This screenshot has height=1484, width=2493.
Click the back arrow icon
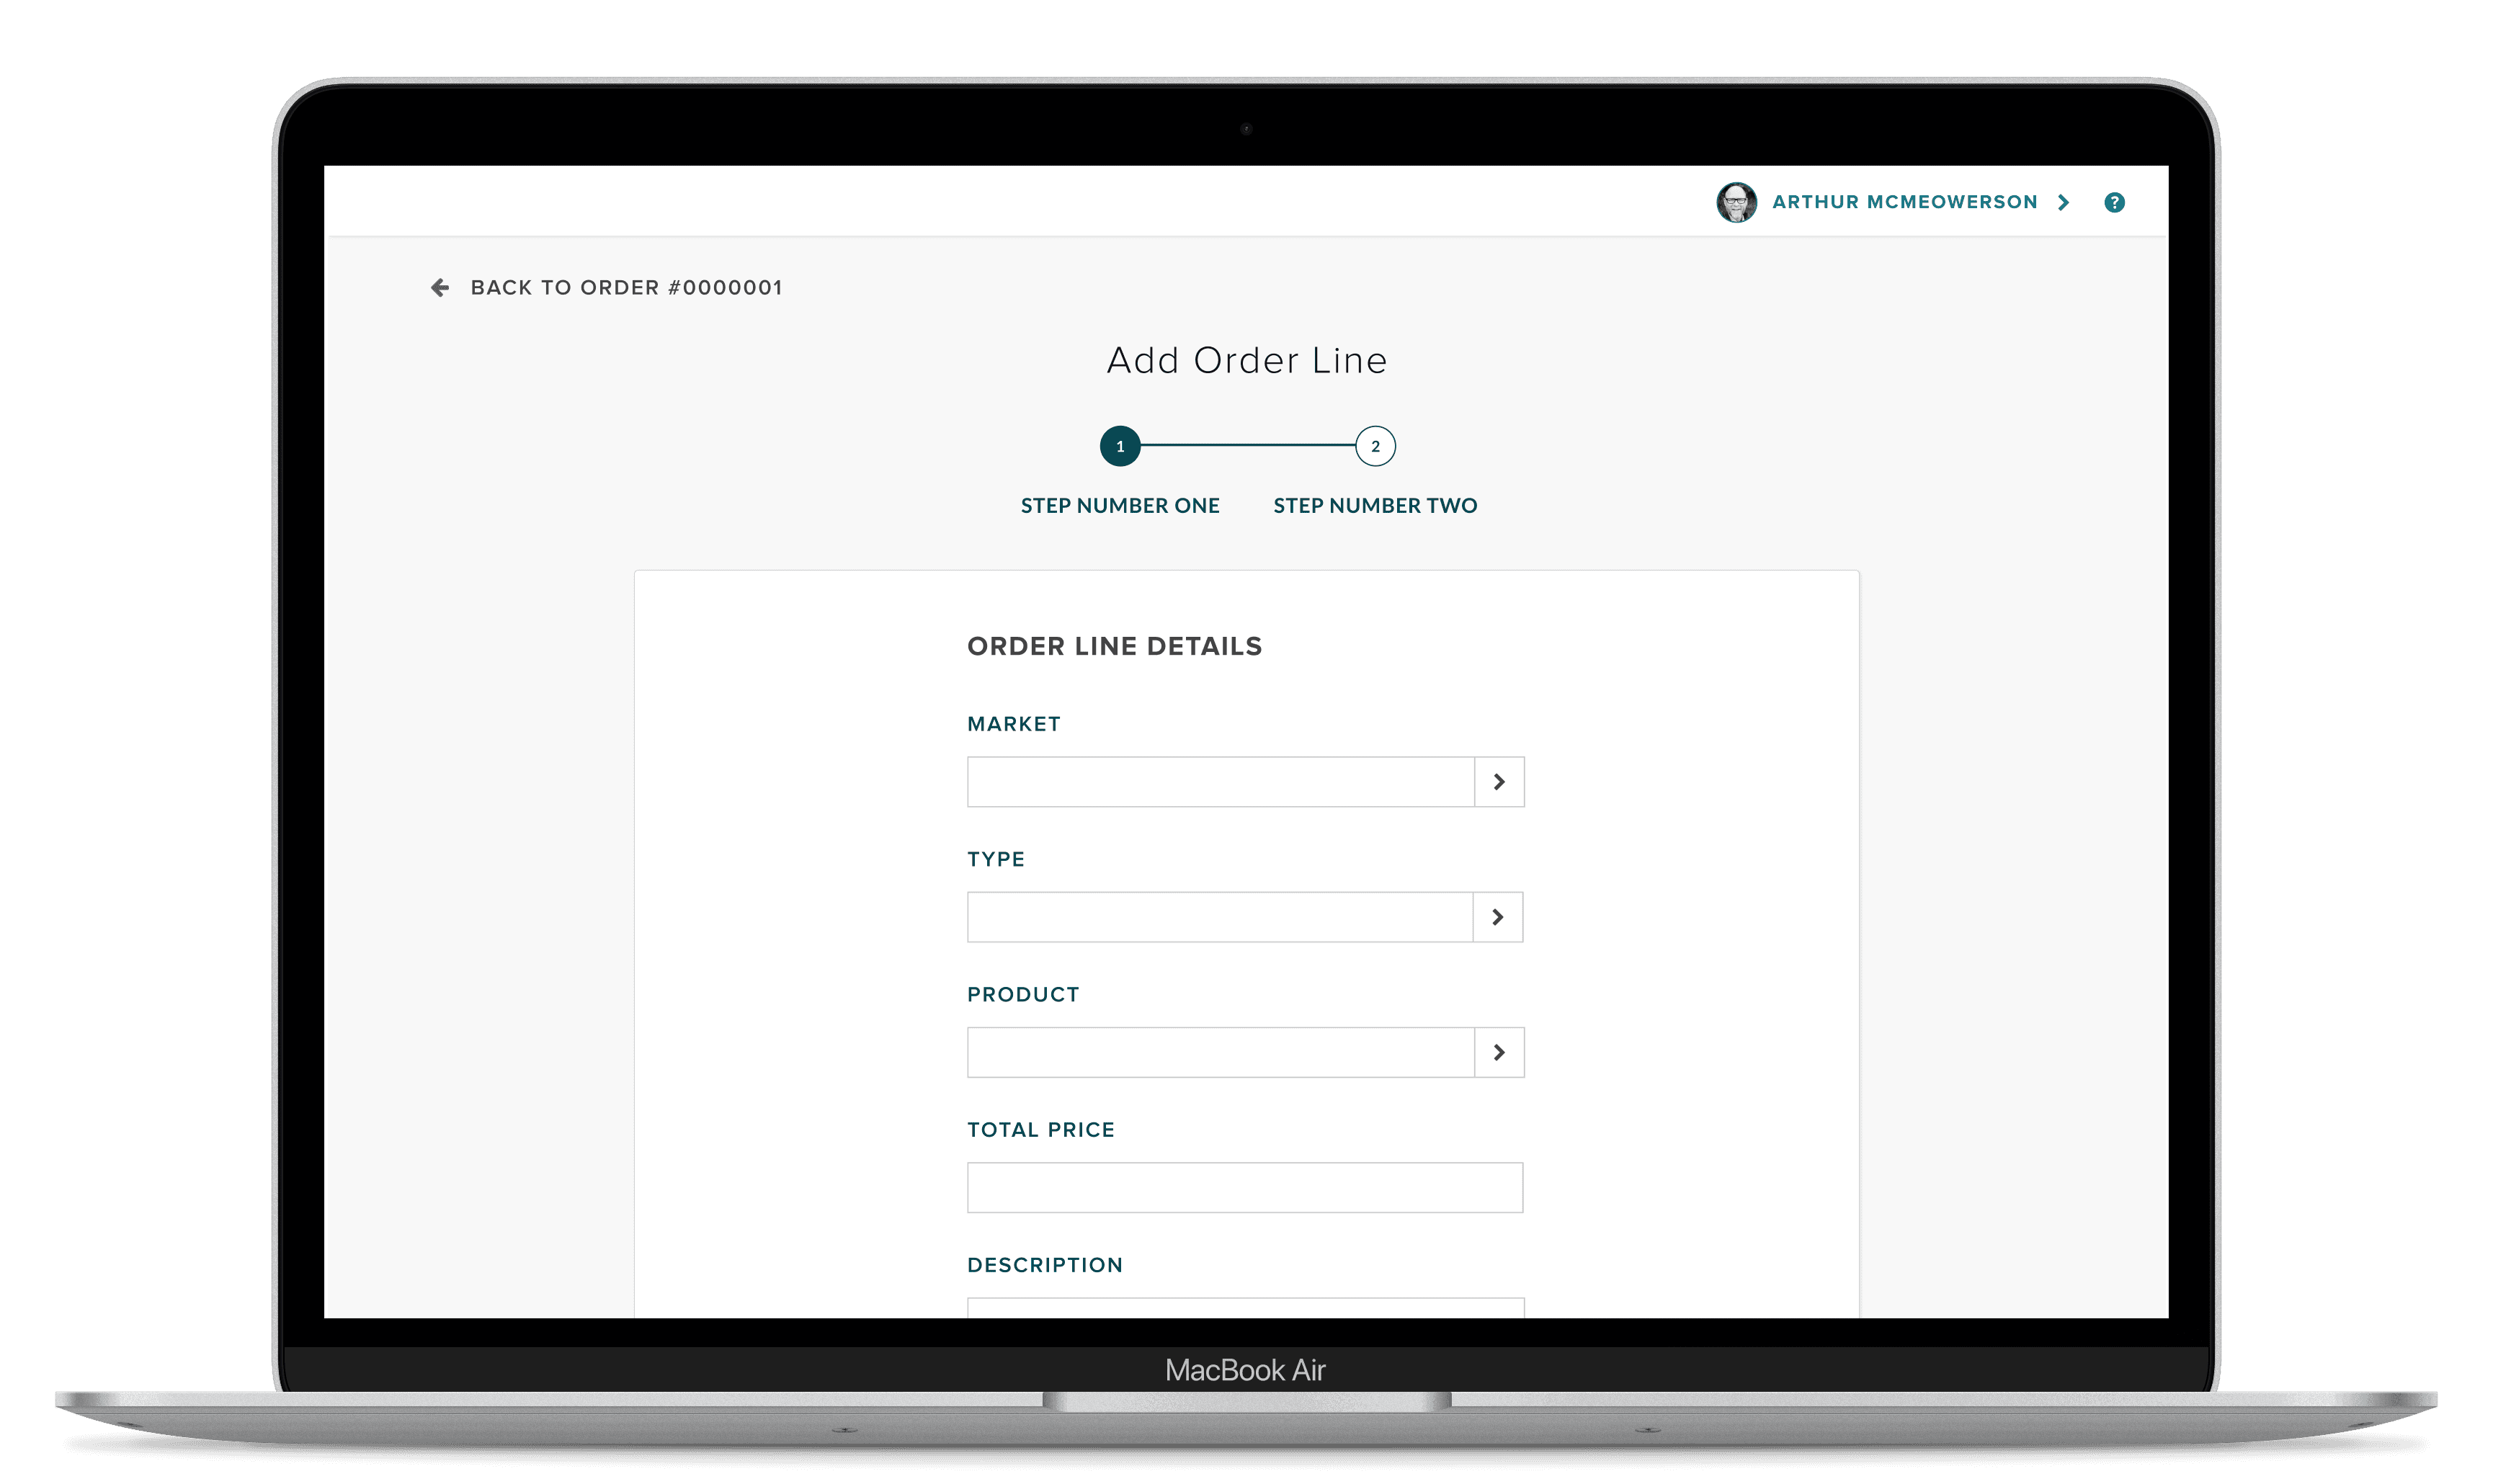pos(439,288)
